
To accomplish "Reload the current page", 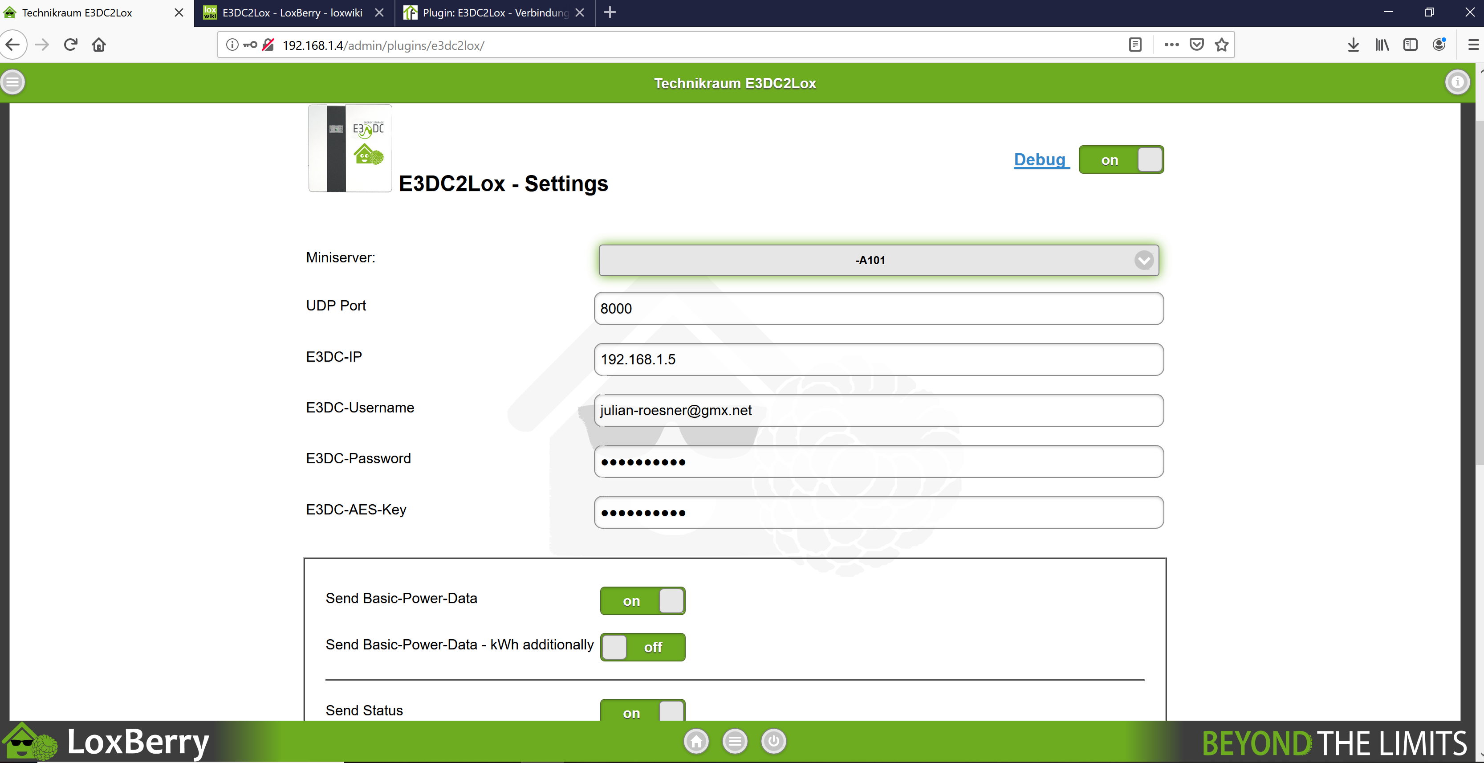I will point(70,45).
